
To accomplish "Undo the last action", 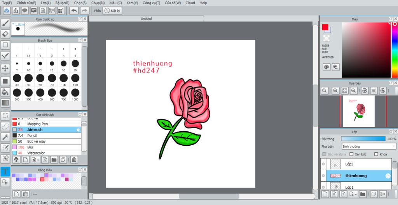I will (x=74, y=10).
